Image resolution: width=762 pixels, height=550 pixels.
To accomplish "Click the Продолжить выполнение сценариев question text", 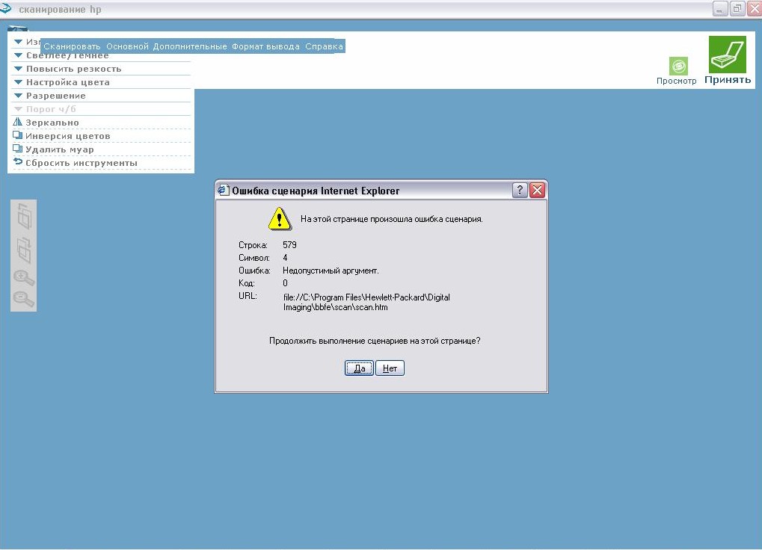I will coord(375,341).
